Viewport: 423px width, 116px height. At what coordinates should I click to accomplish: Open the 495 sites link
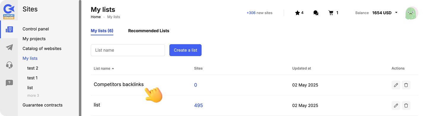click(x=198, y=105)
